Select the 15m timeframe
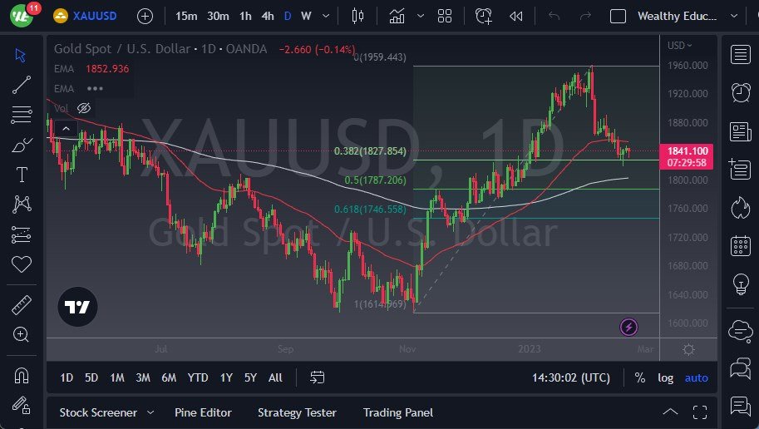 tap(186, 16)
